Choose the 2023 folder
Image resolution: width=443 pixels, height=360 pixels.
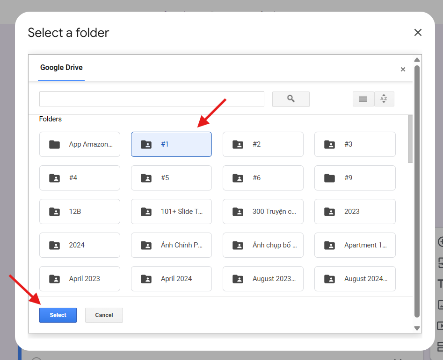tap(355, 212)
